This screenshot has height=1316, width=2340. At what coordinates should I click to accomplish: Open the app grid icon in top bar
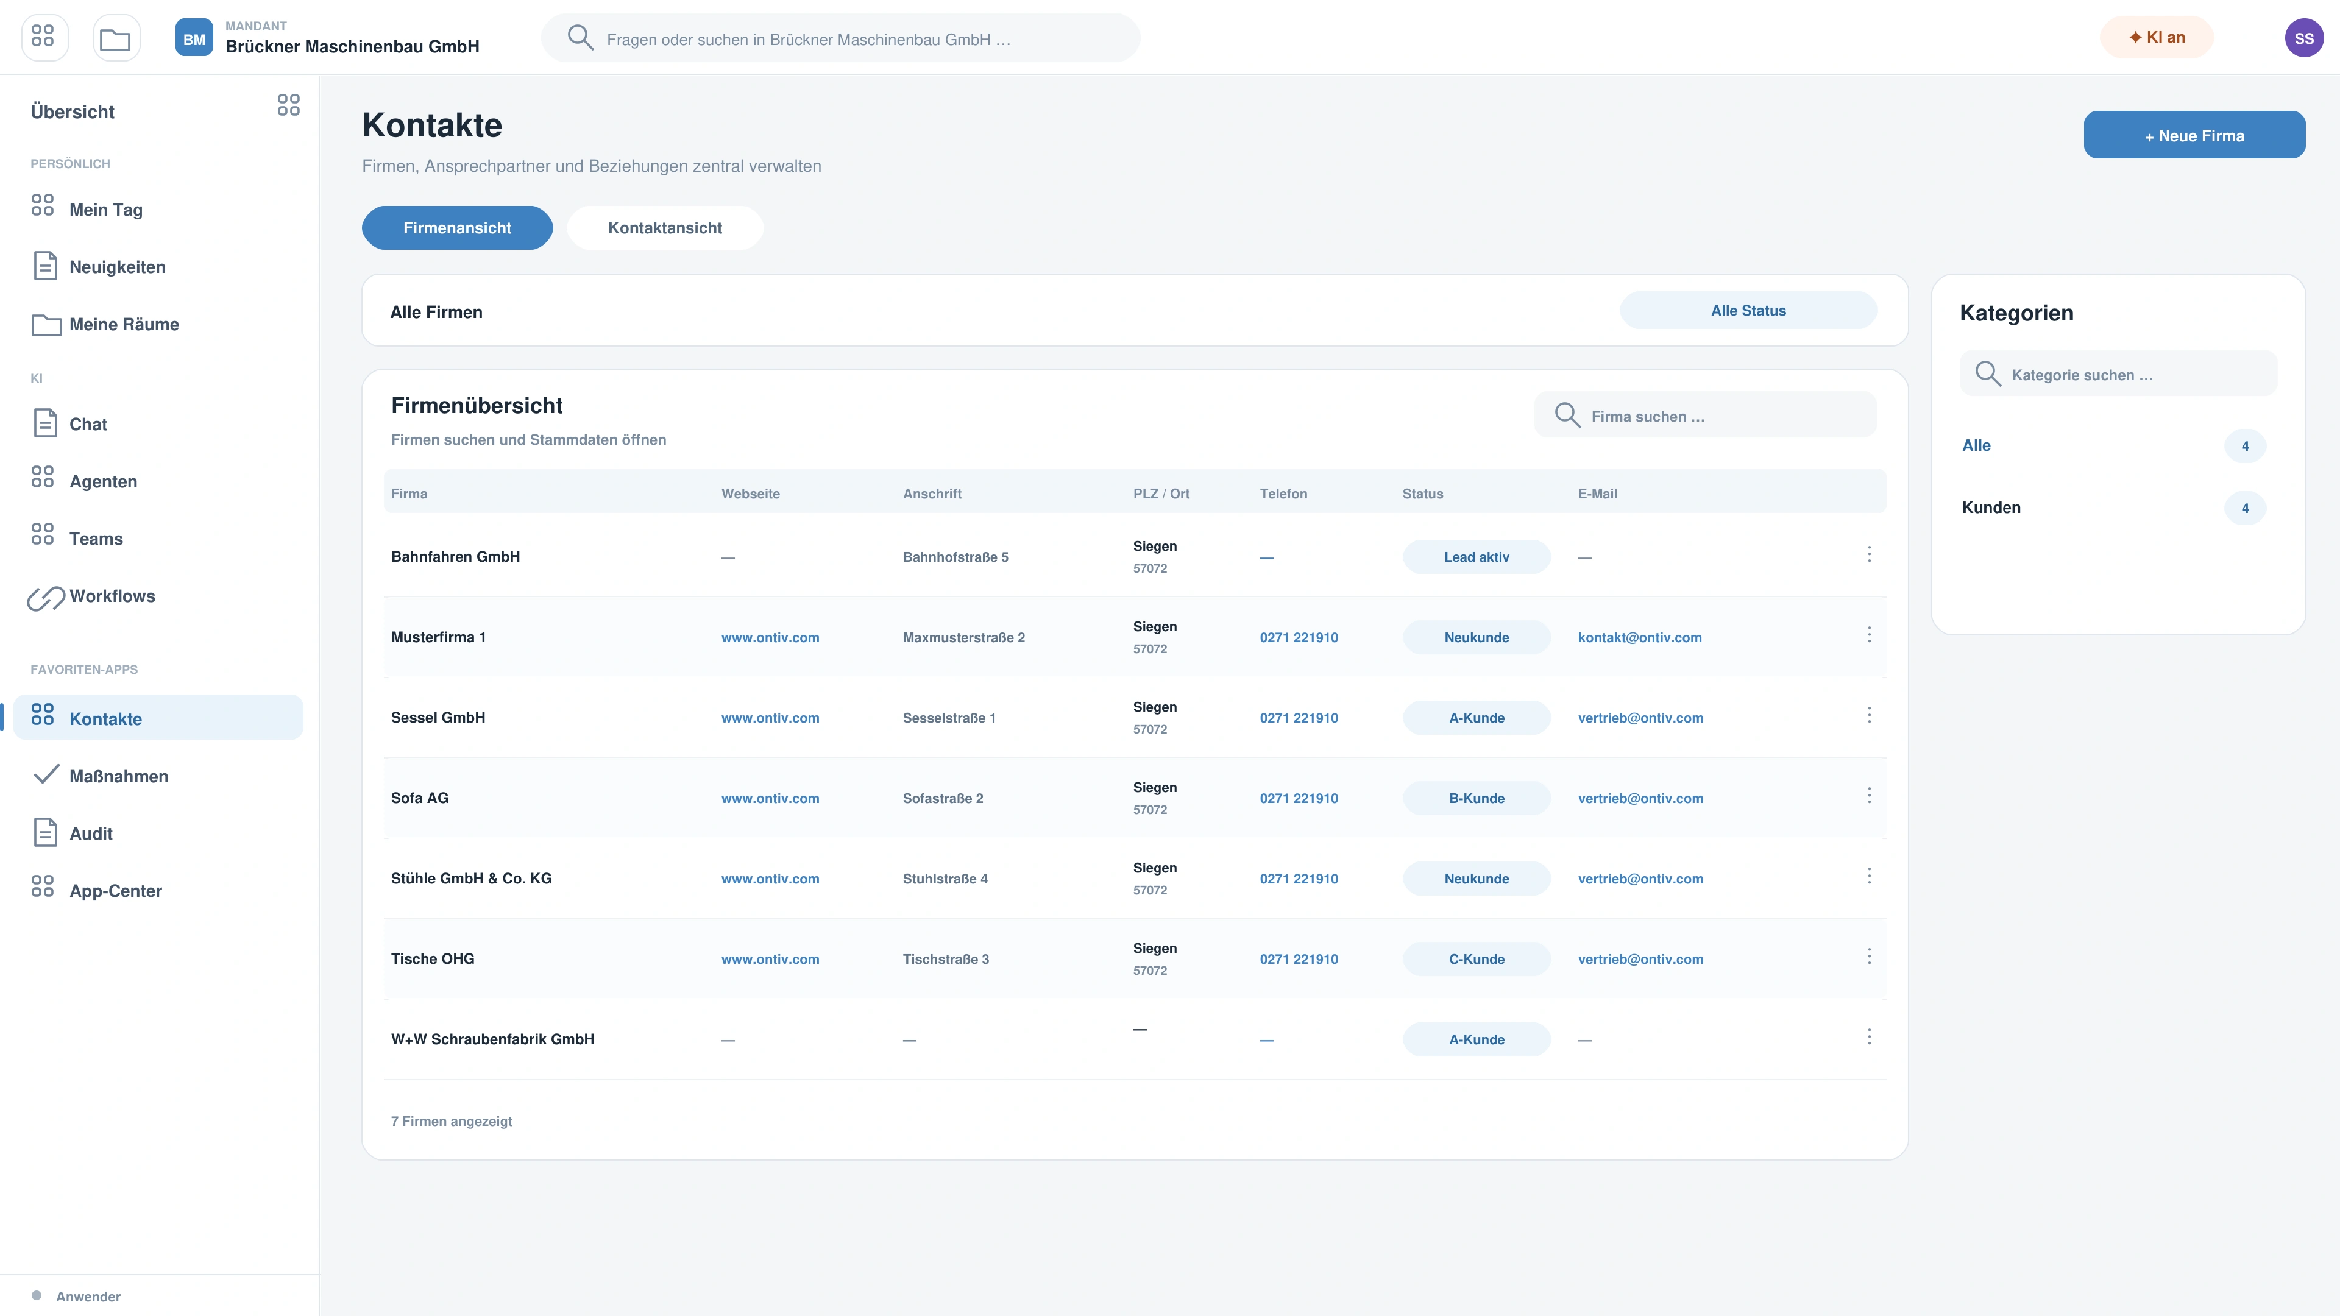point(44,37)
